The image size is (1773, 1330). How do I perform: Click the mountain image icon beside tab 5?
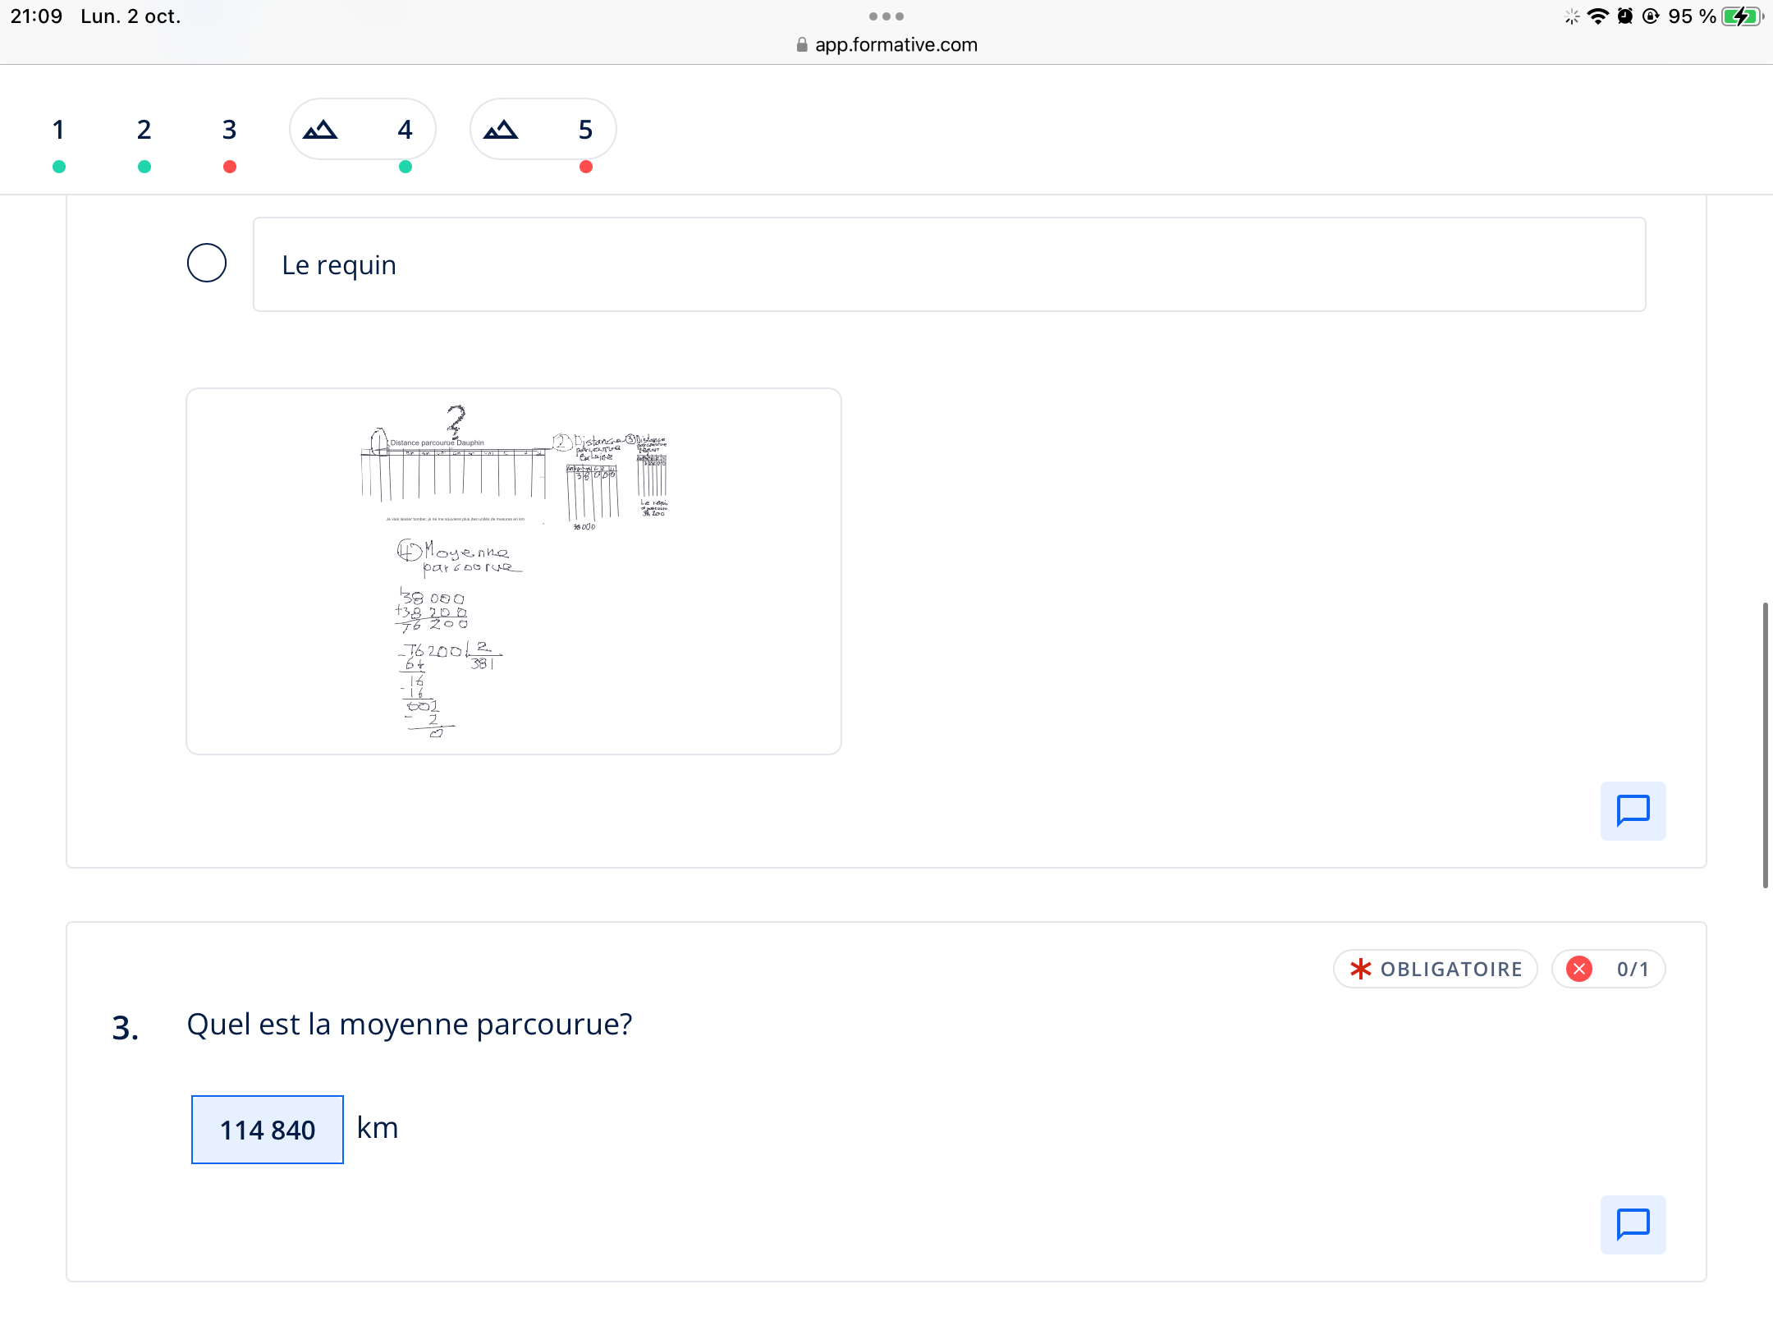tap(501, 130)
